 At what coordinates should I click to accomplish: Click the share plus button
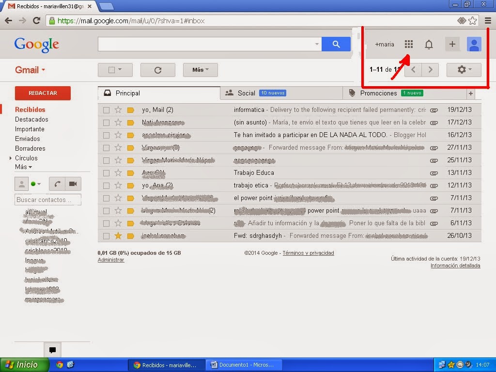pos(452,44)
